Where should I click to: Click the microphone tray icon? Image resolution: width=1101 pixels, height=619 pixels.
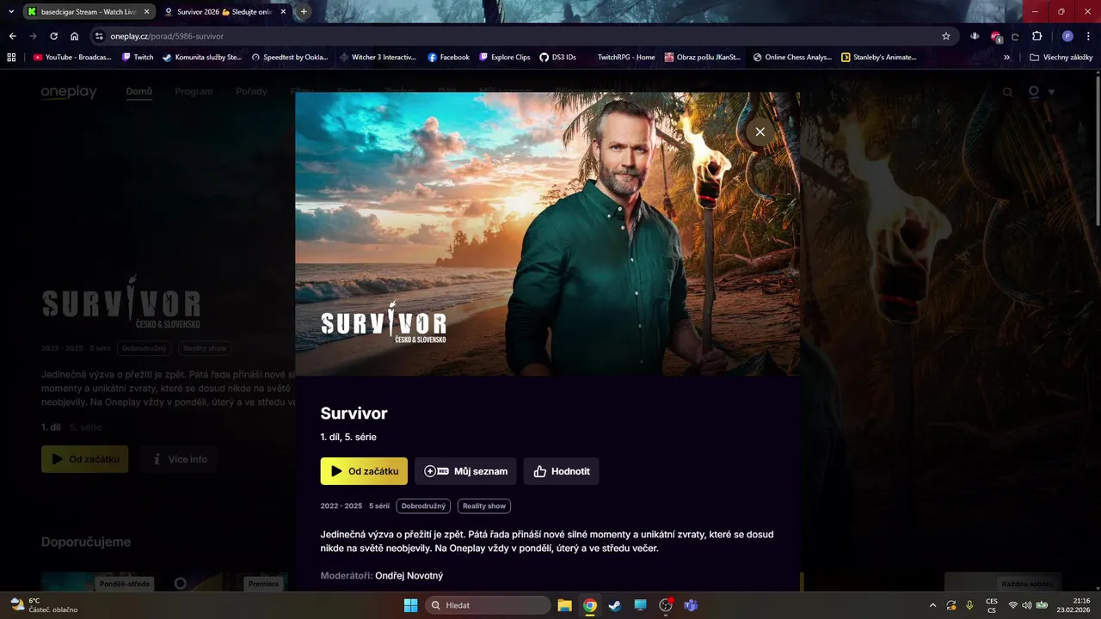click(x=970, y=605)
